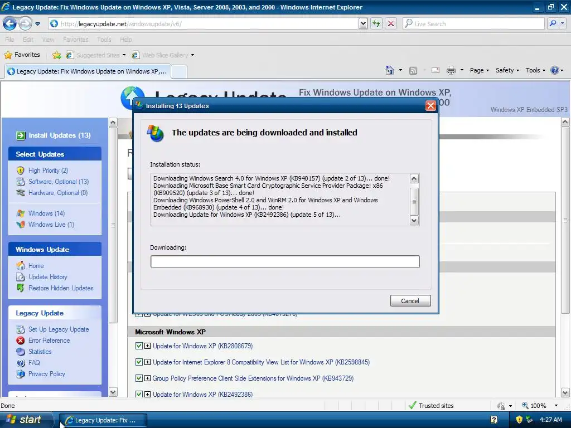Open recent pages dropdown next to Forward

37,24
